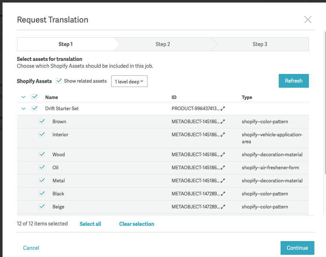Toggle the header select-all checkbox
Screen dimensions: 326x257
pyautogui.click(x=35, y=97)
